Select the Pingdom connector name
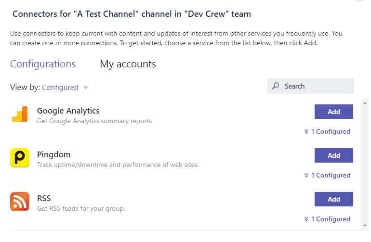371x242 pixels. tap(53, 154)
